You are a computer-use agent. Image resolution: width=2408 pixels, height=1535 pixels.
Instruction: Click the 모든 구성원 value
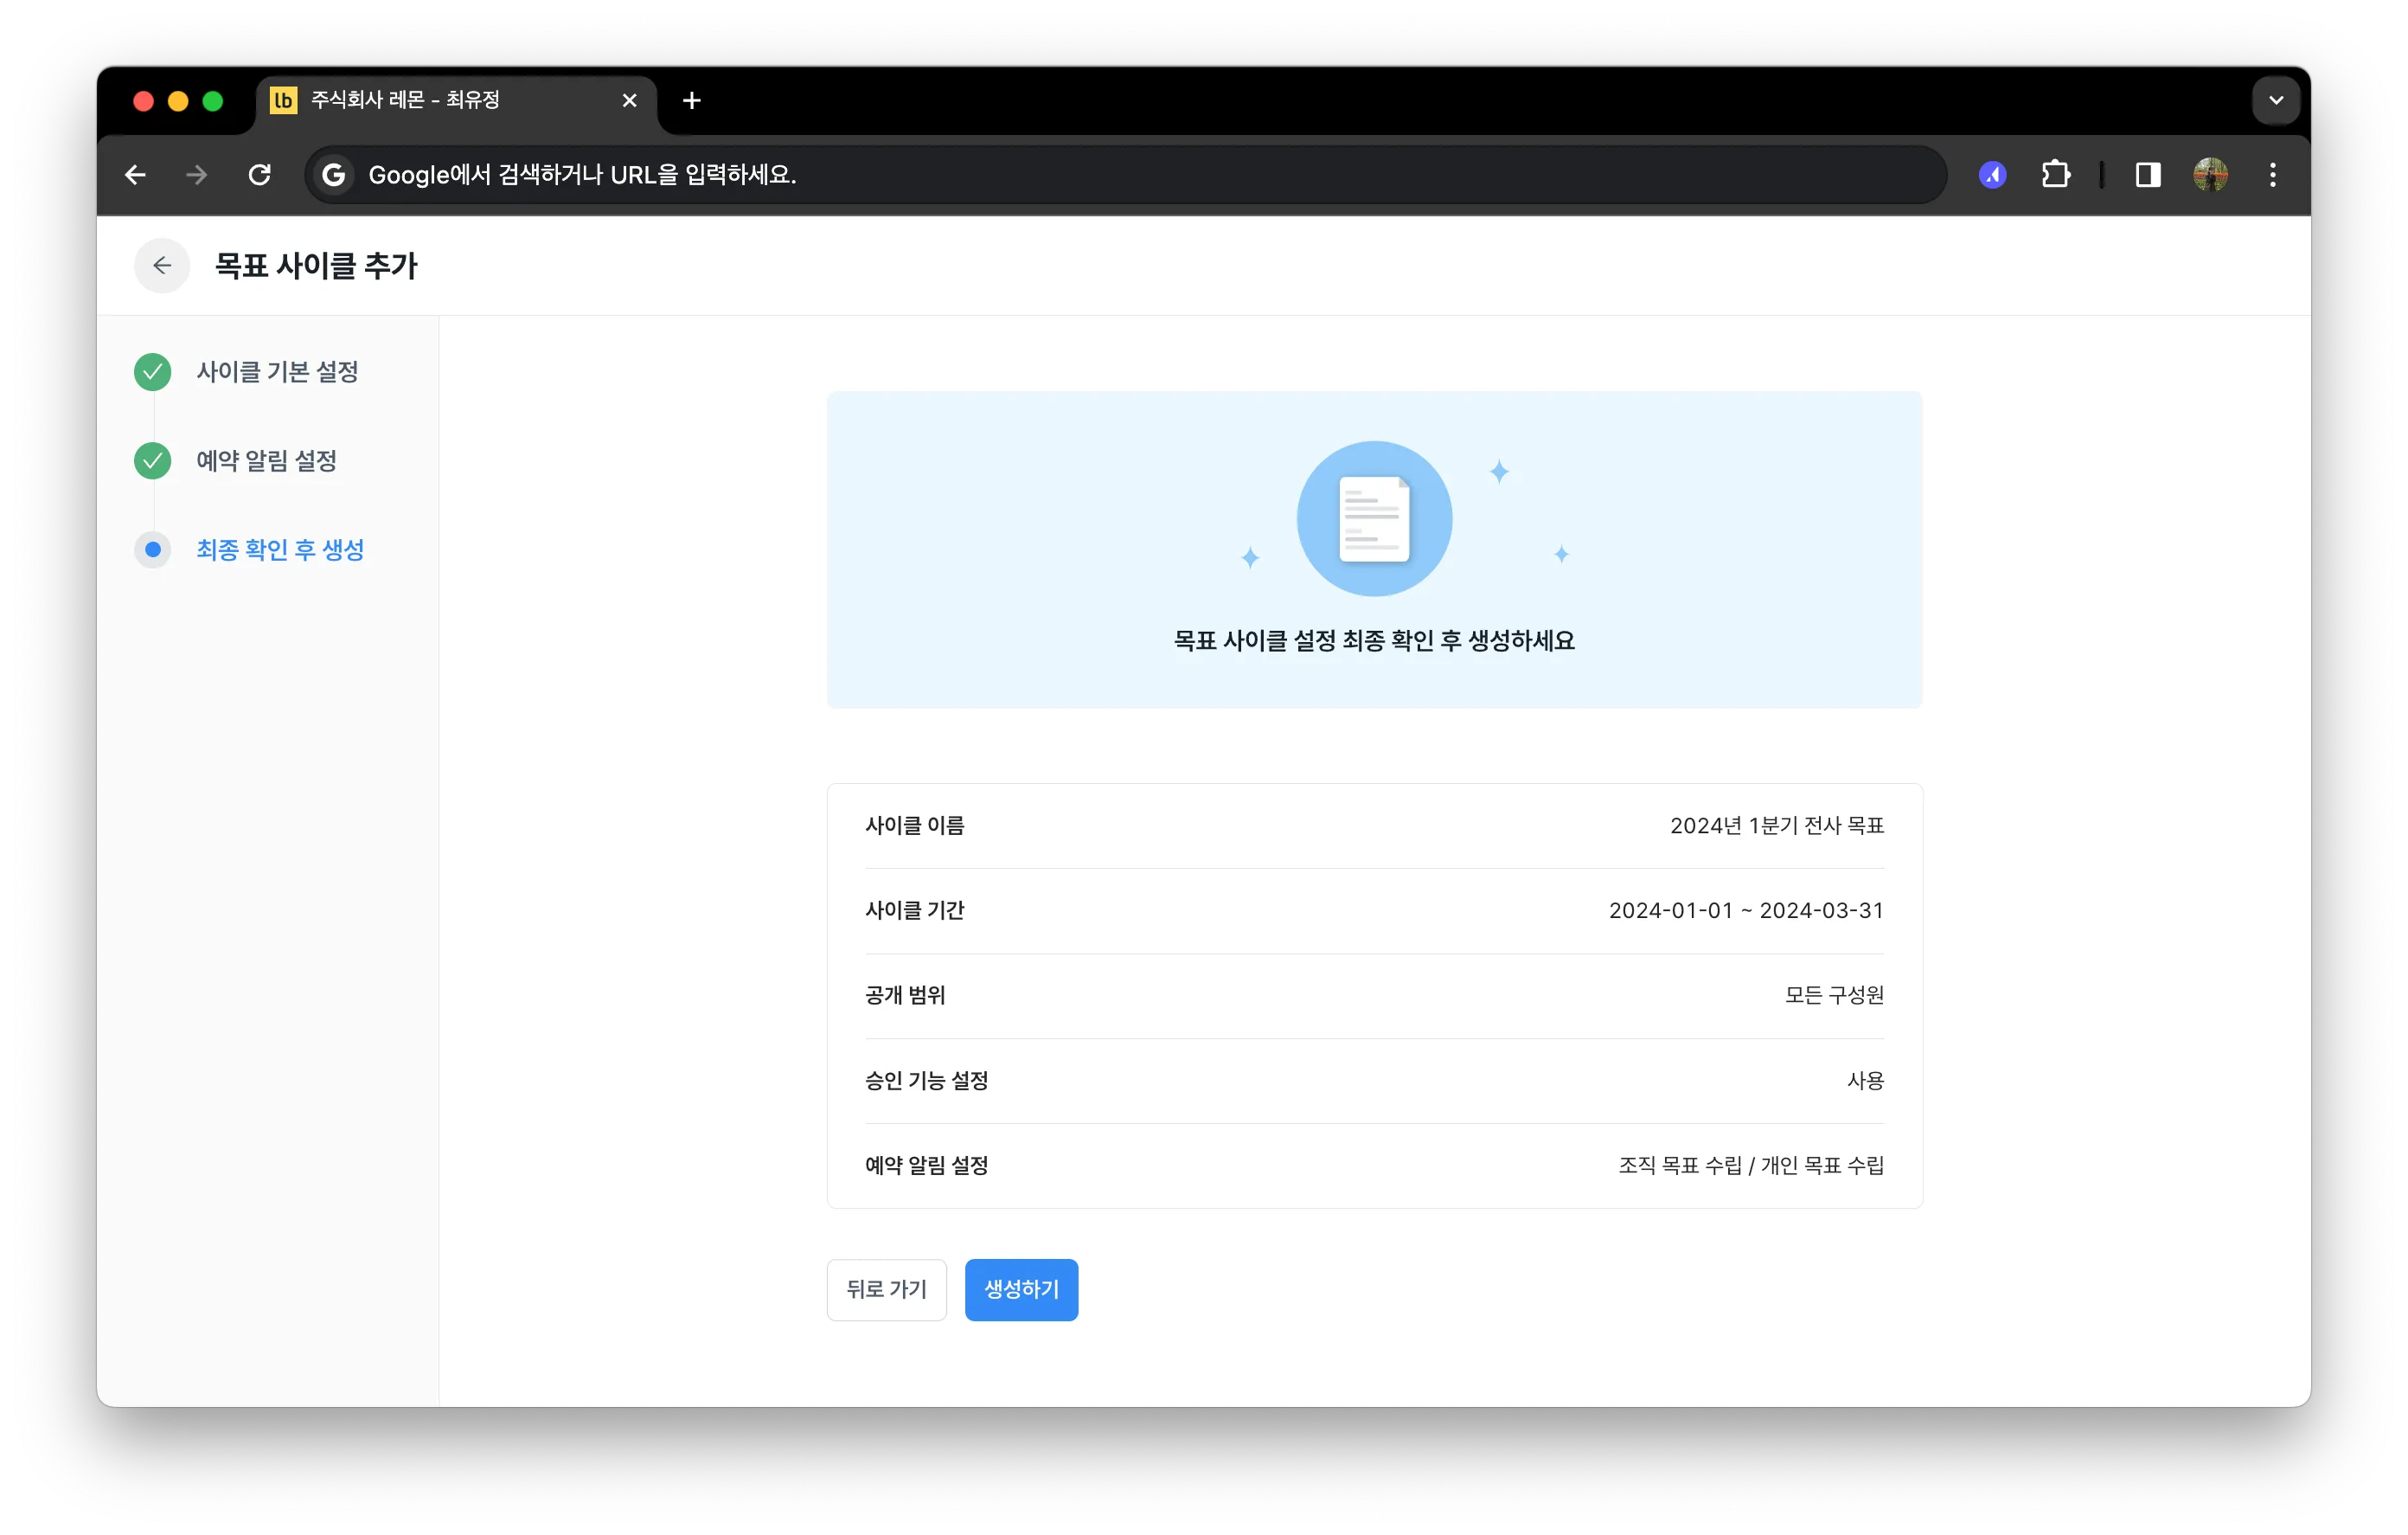click(1834, 996)
